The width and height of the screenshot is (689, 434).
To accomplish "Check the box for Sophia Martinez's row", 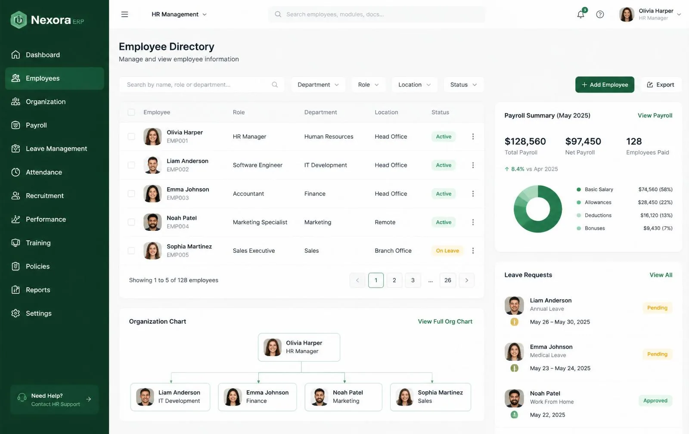I will (x=131, y=251).
